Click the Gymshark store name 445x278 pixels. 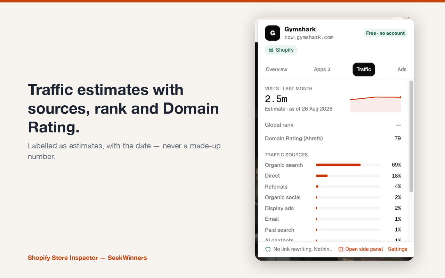[300, 29]
